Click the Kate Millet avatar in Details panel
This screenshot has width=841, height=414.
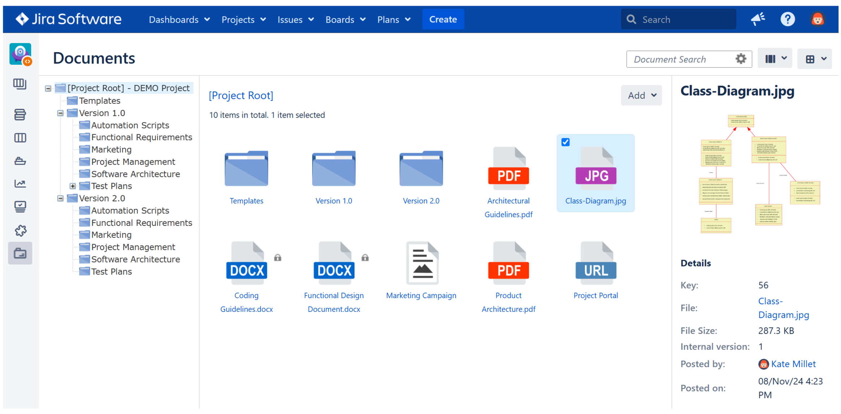click(763, 364)
